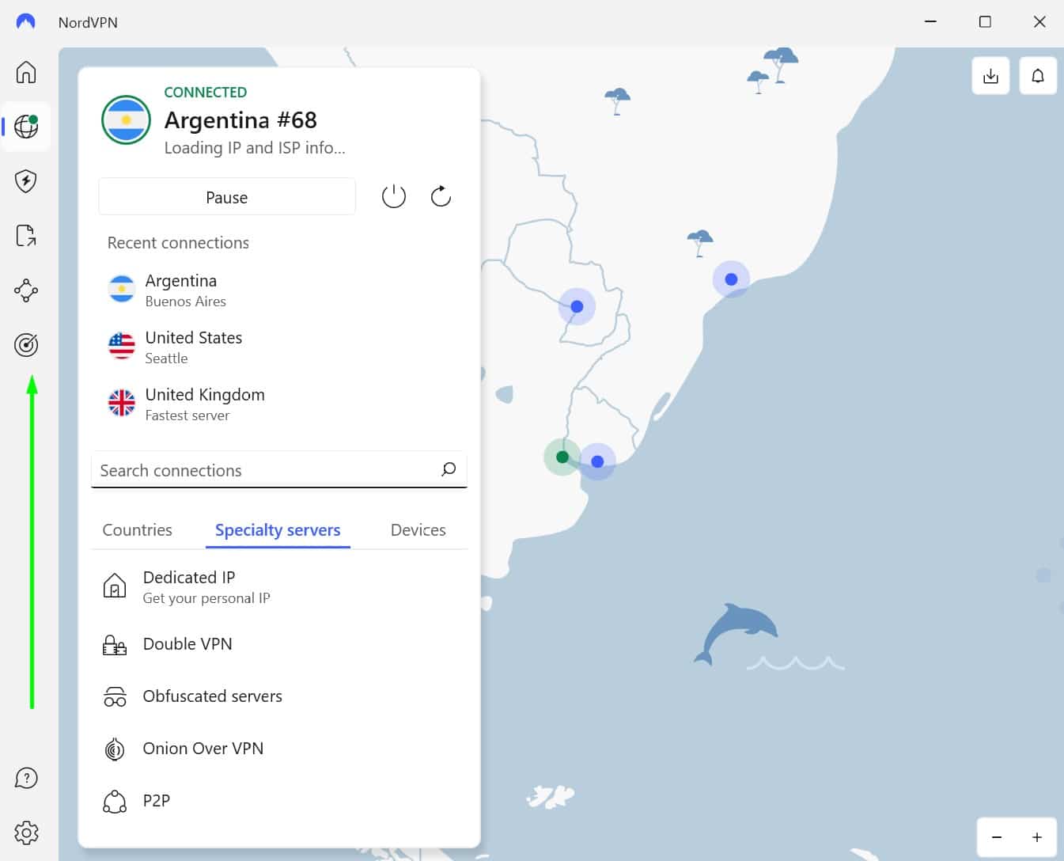This screenshot has height=861, width=1064.
Task: Click the Loading IP and ISP info text
Action: click(x=255, y=148)
